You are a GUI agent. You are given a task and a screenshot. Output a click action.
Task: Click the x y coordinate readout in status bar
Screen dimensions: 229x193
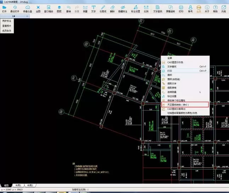[12, 189]
